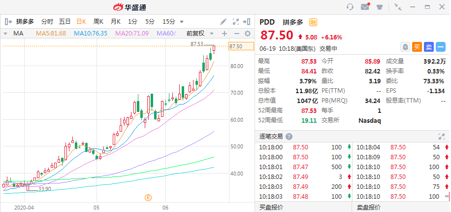Expand the MA indicator dropdown arrow
Viewport: 451px width, 212px height.
pos(5,34)
